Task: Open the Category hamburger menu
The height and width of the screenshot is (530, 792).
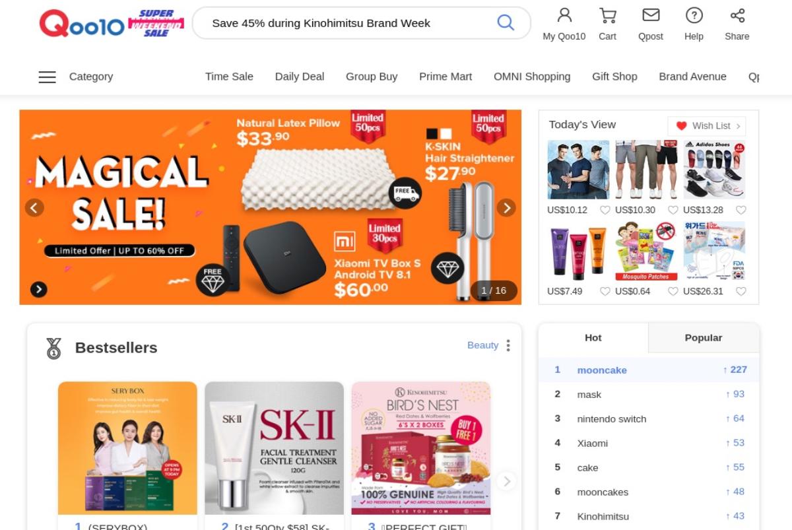Action: tap(48, 77)
